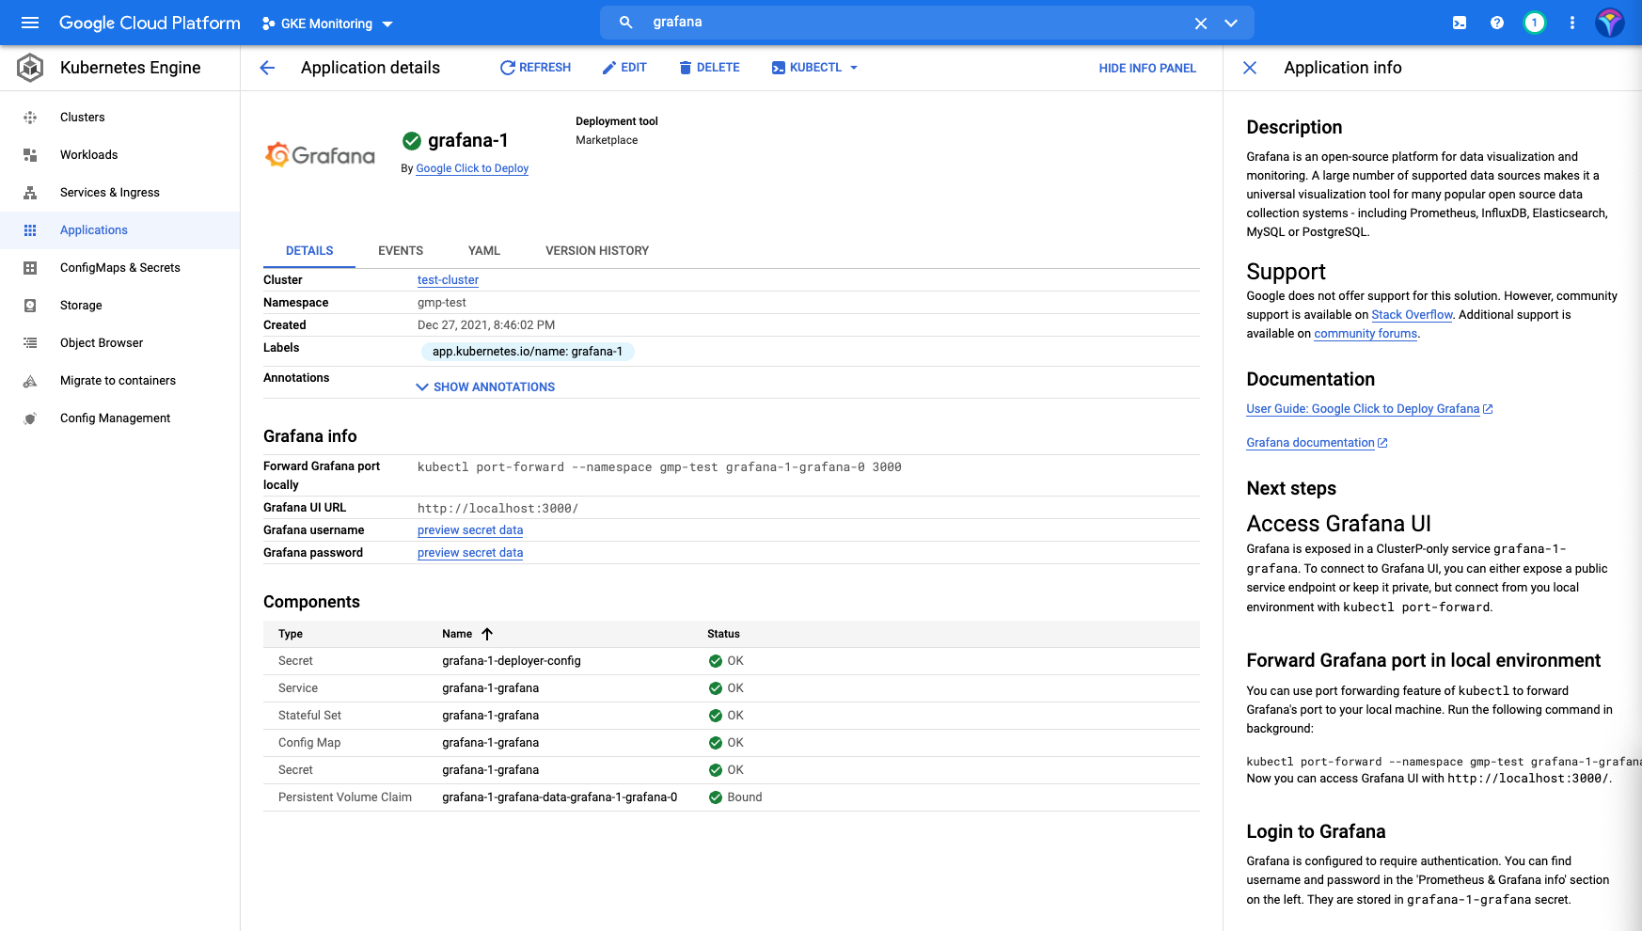Go back using the arrow icon

coord(267,68)
